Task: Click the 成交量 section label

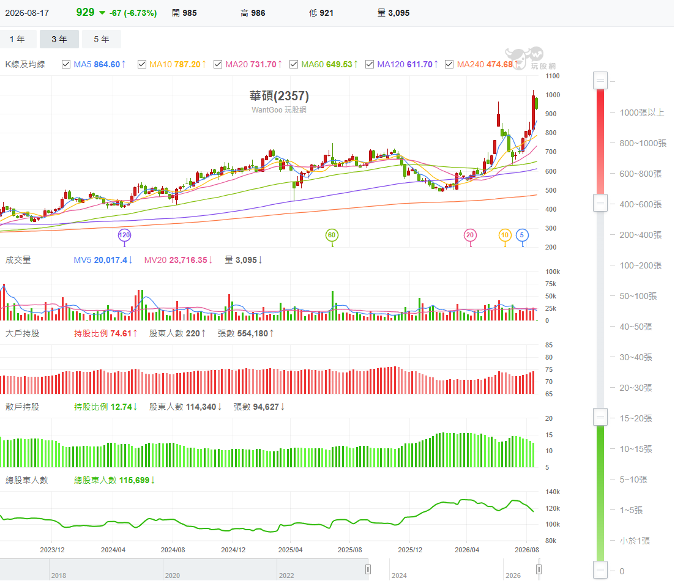Action: pyautogui.click(x=18, y=260)
